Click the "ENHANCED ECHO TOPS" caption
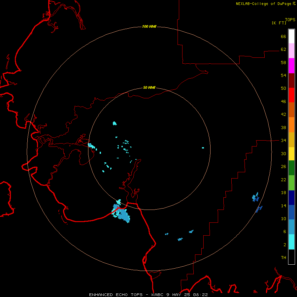 (116, 295)
